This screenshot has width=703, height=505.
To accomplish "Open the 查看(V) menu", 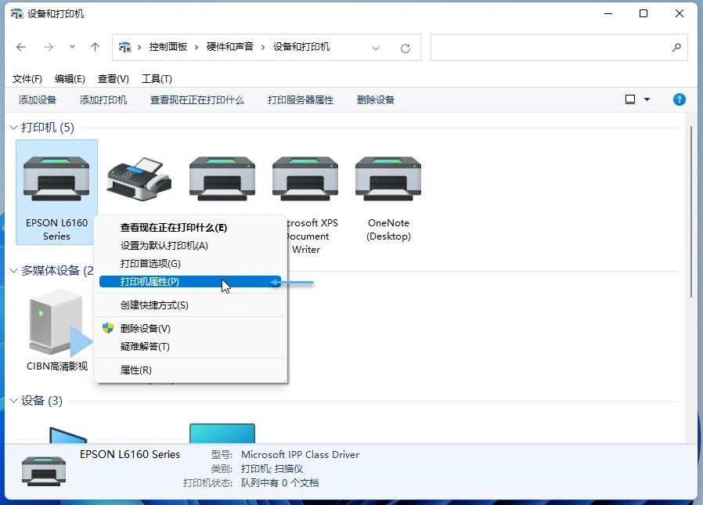I will pos(112,78).
